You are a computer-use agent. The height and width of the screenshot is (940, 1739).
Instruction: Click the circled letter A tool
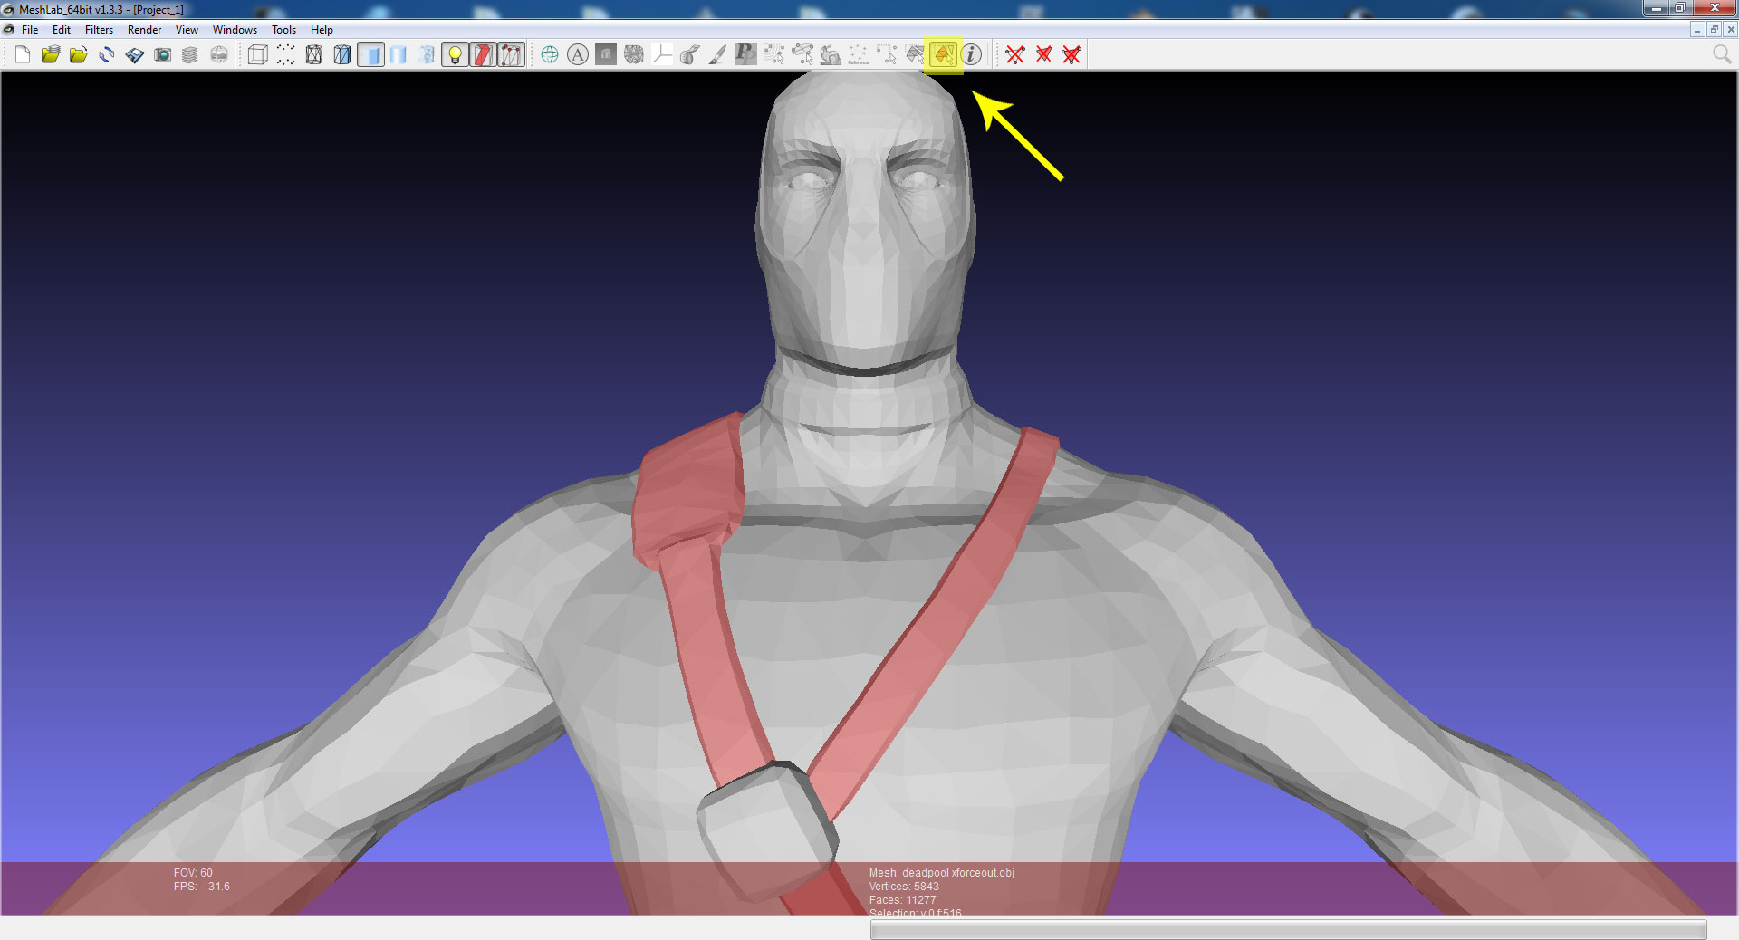(x=578, y=55)
